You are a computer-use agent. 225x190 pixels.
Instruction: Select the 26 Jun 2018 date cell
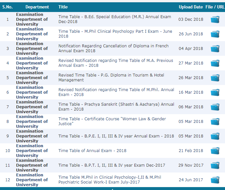pyautogui.click(x=191, y=34)
